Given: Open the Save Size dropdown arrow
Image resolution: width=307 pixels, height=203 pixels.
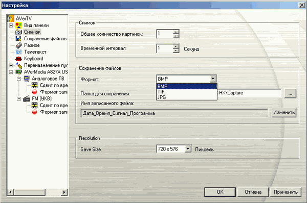Looking at the screenshot, I should 188,149.
